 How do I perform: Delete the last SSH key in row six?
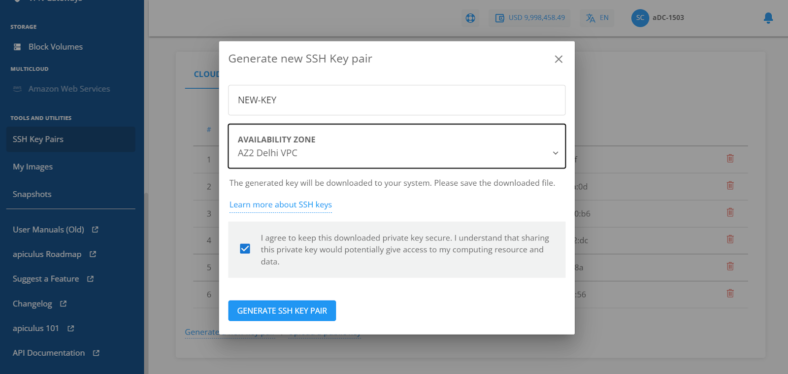(x=729, y=293)
